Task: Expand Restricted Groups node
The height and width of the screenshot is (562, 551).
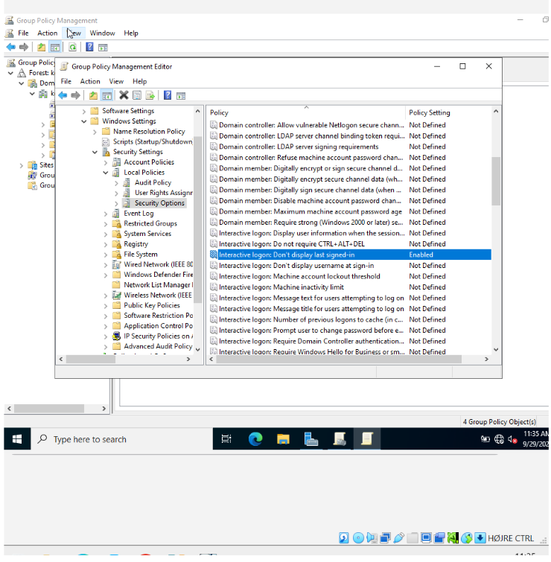Action: click(x=106, y=224)
